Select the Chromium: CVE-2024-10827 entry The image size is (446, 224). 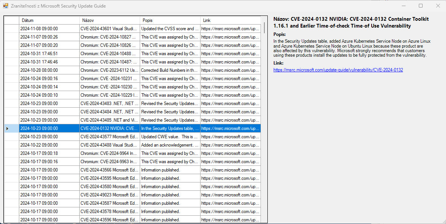click(109, 37)
